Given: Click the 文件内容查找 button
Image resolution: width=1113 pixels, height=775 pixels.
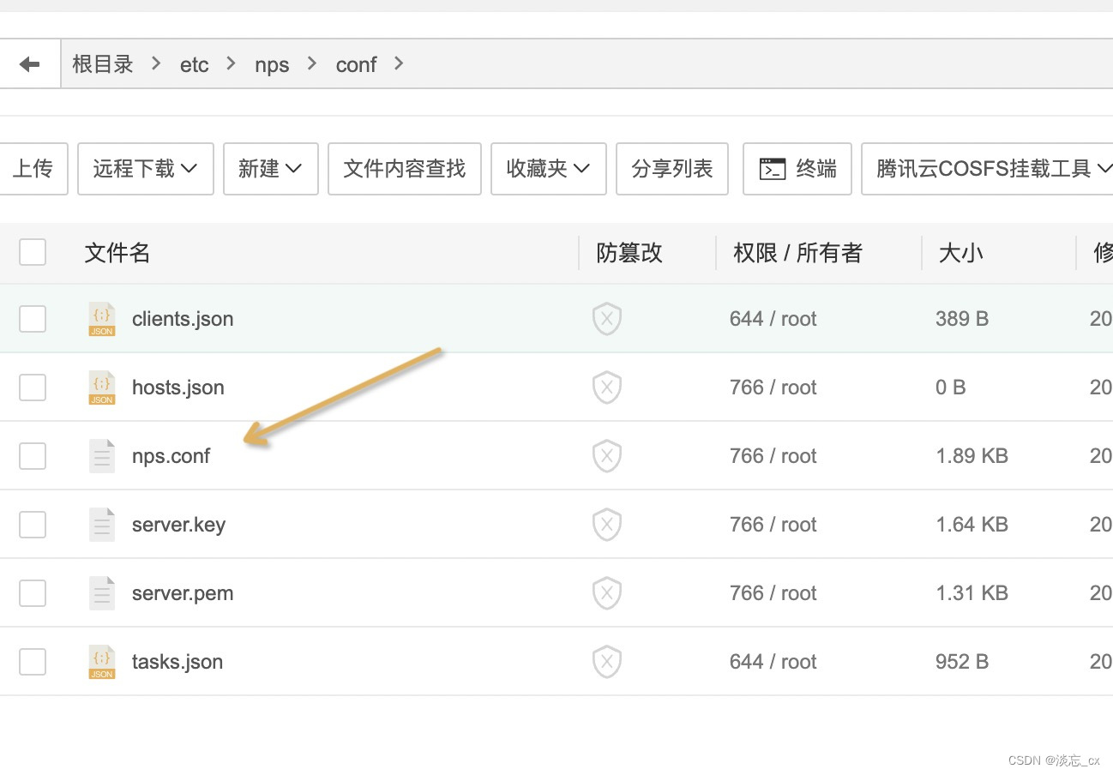Looking at the screenshot, I should click(x=405, y=169).
